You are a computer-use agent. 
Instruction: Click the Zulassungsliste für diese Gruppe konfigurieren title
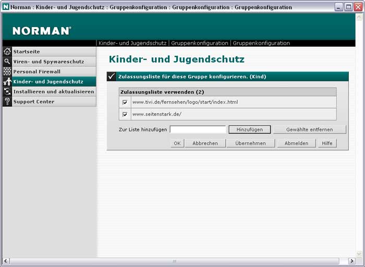[192, 77]
